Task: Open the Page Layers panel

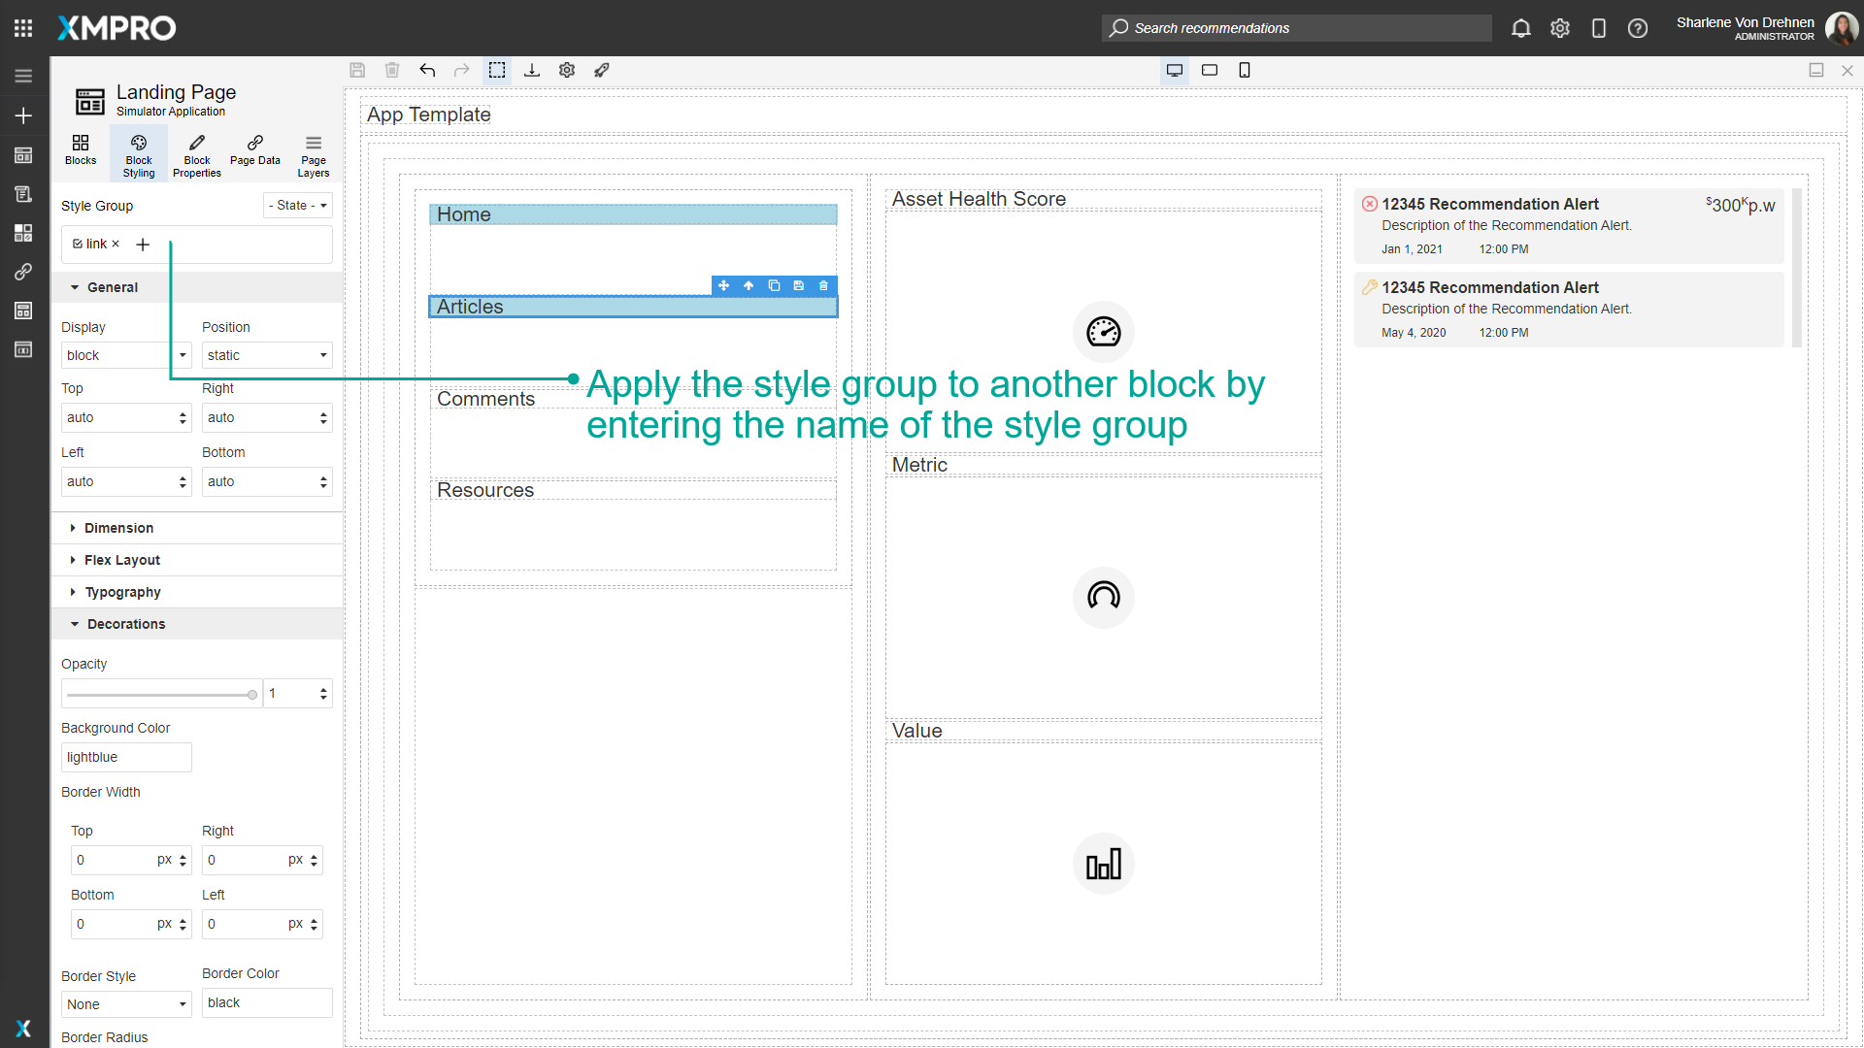Action: pos(313,153)
